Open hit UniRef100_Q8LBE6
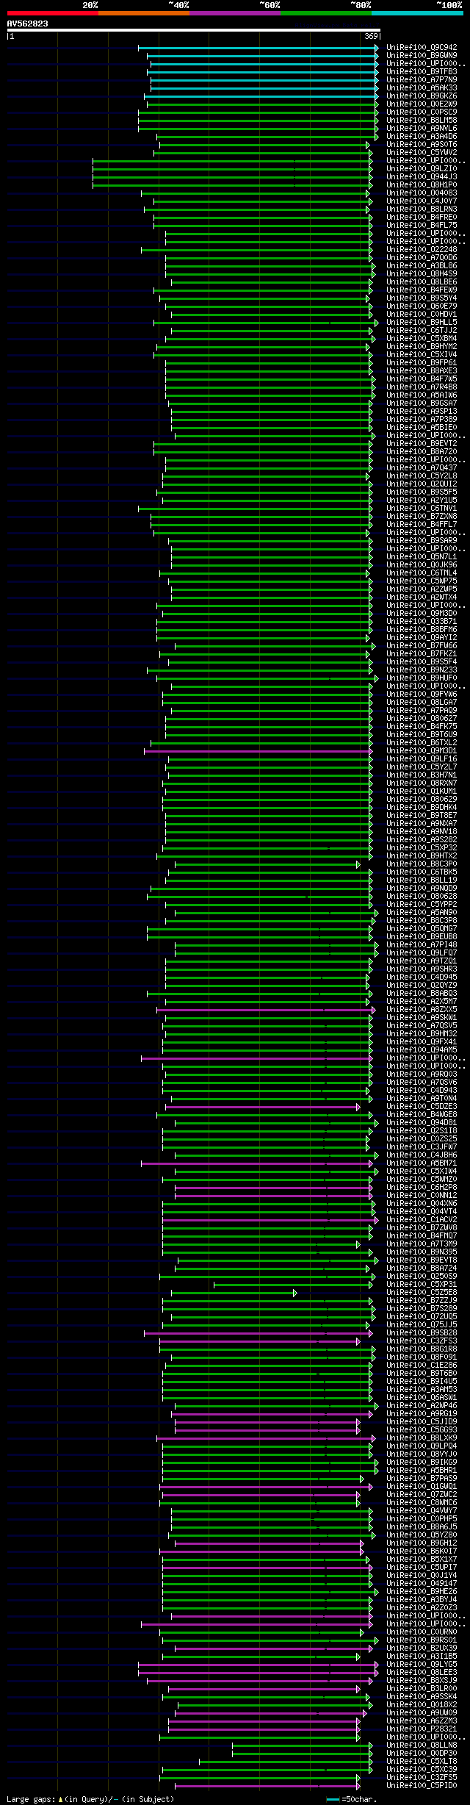The image size is (470, 1805). [x=422, y=281]
